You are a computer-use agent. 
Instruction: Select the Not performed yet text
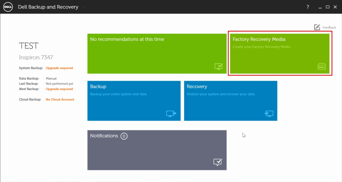(59, 84)
